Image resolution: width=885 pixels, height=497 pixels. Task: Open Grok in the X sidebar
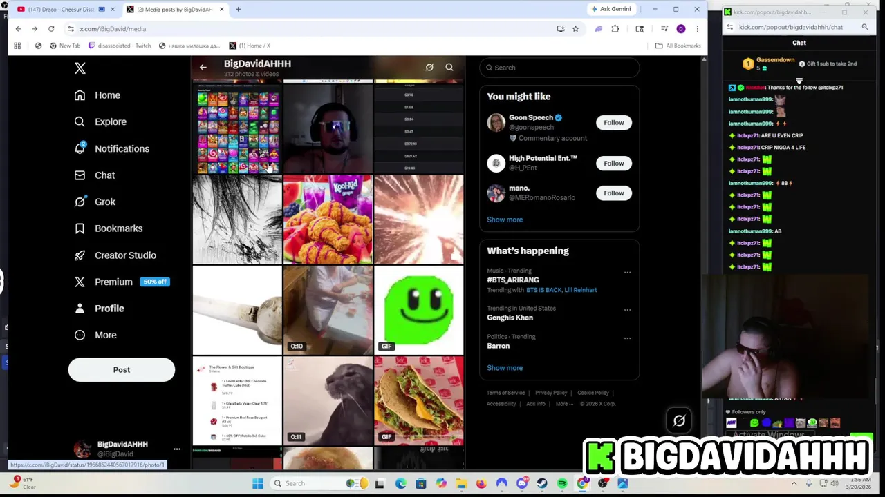(x=95, y=202)
